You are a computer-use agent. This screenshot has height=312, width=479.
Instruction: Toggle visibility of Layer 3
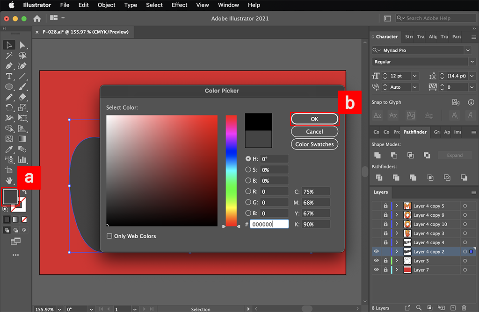click(377, 261)
